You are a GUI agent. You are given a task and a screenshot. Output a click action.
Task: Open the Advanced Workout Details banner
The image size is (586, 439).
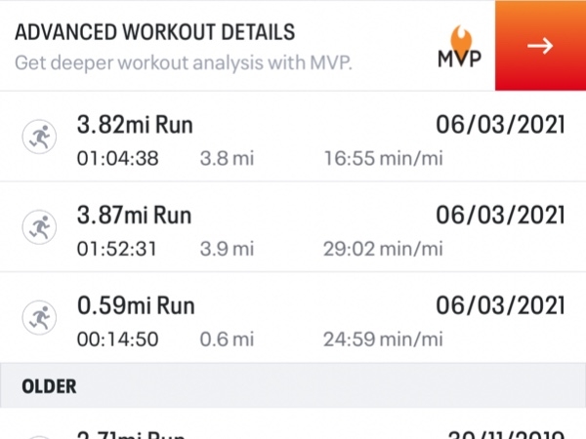point(293,46)
